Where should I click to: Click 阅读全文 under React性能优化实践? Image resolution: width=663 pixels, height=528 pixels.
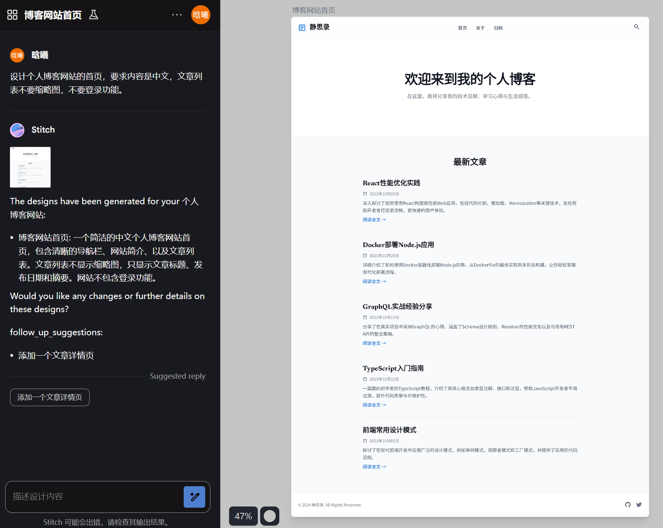click(x=374, y=220)
